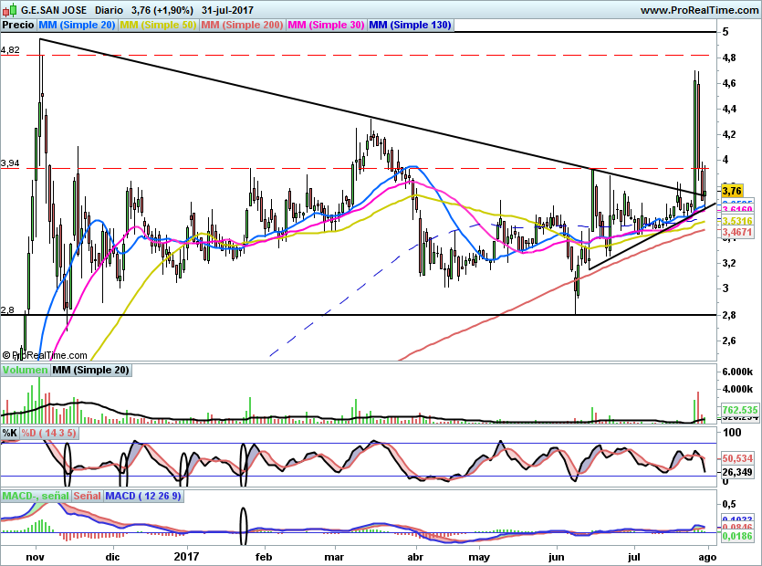
Task: Click the Señal indicator label
Action: 87,496
